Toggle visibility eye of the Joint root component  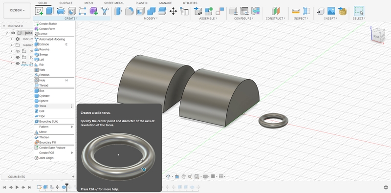pyautogui.click(x=13, y=33)
